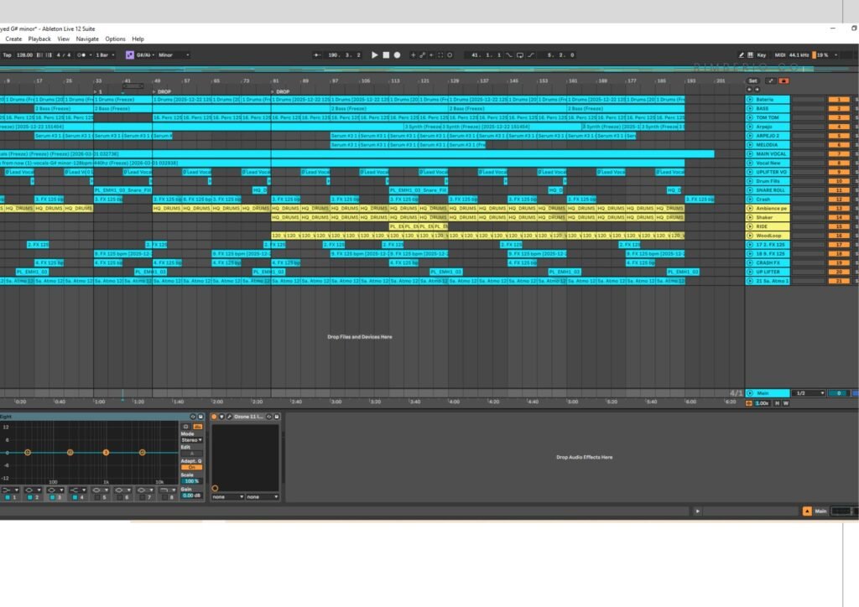Unfold the BASS track
The height and width of the screenshot is (607, 859).
pyautogui.click(x=750, y=109)
